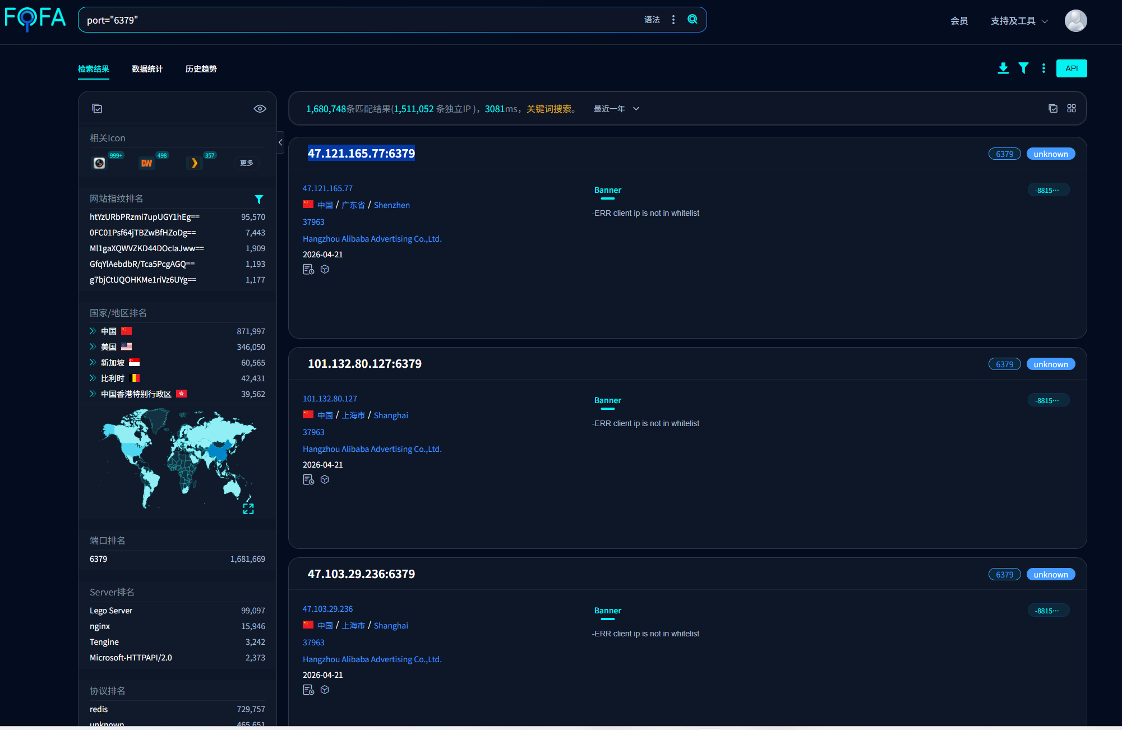Expand the 中国 country entry
The height and width of the screenshot is (730, 1122).
93,331
